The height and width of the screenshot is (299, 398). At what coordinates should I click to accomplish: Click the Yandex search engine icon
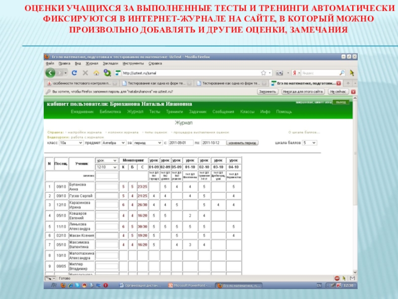click(294, 73)
